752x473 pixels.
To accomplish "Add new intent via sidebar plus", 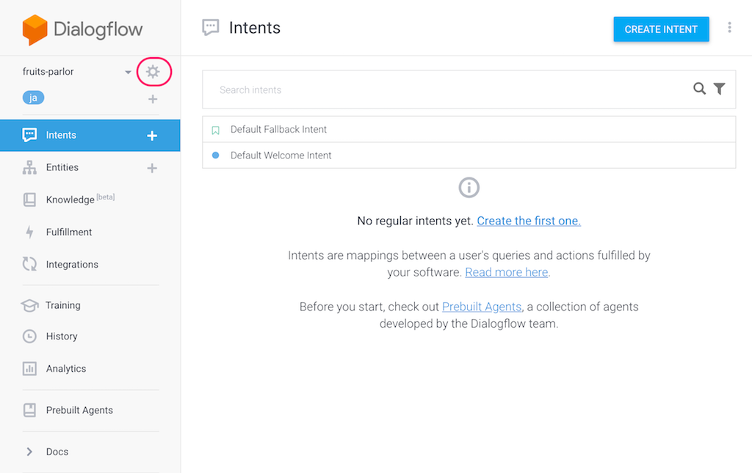I will (x=152, y=136).
